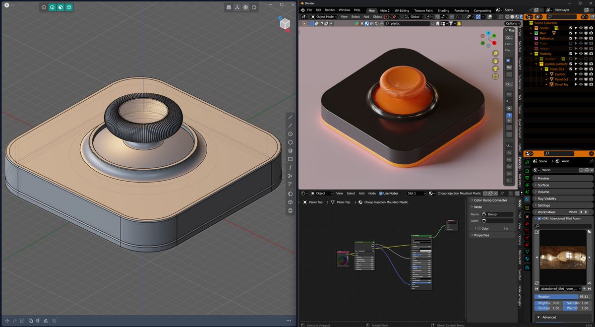The height and width of the screenshot is (327, 595).
Task: Select the line tool in Plasticity's toolbar
Action: pos(291,117)
